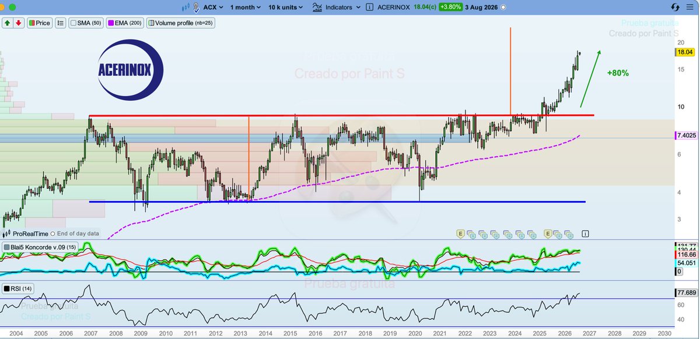The image size is (700, 339).
Task: Open the Price settings button
Action: 39,23
